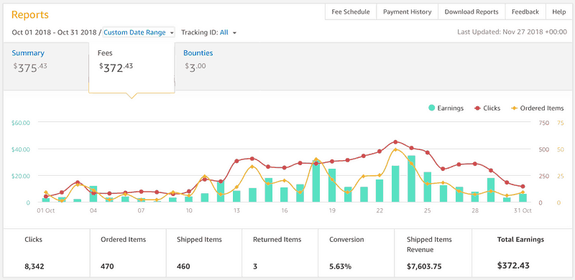Expand the Custom Date Range dropdown
Screen dimensions: 575x280
click(139, 32)
